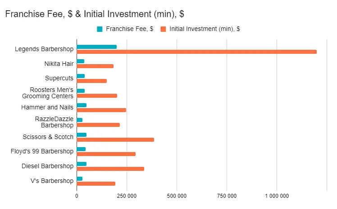Click the chart title text
The height and width of the screenshot is (209, 337).
tap(94, 14)
